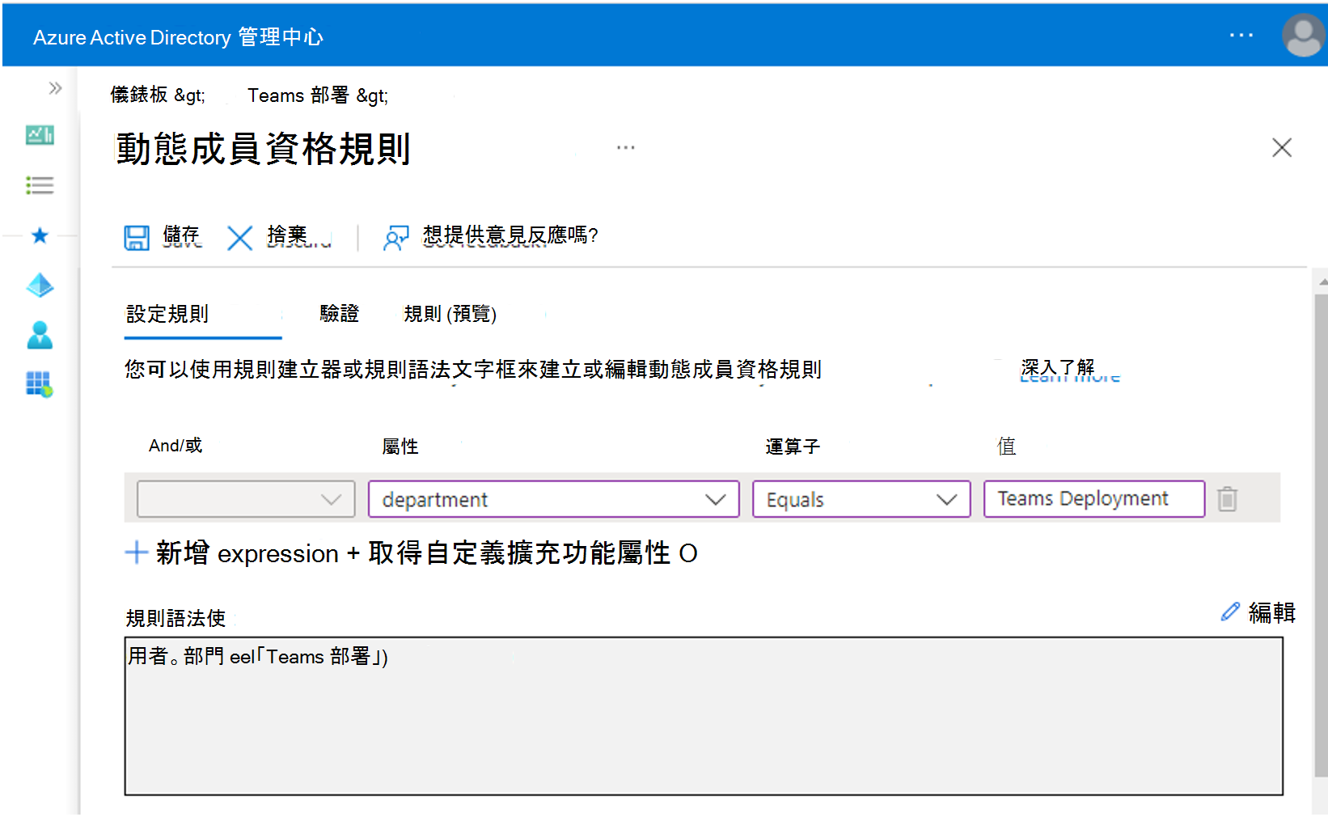Click the 捨棄 button label
This screenshot has width=1328, height=817.
(287, 235)
